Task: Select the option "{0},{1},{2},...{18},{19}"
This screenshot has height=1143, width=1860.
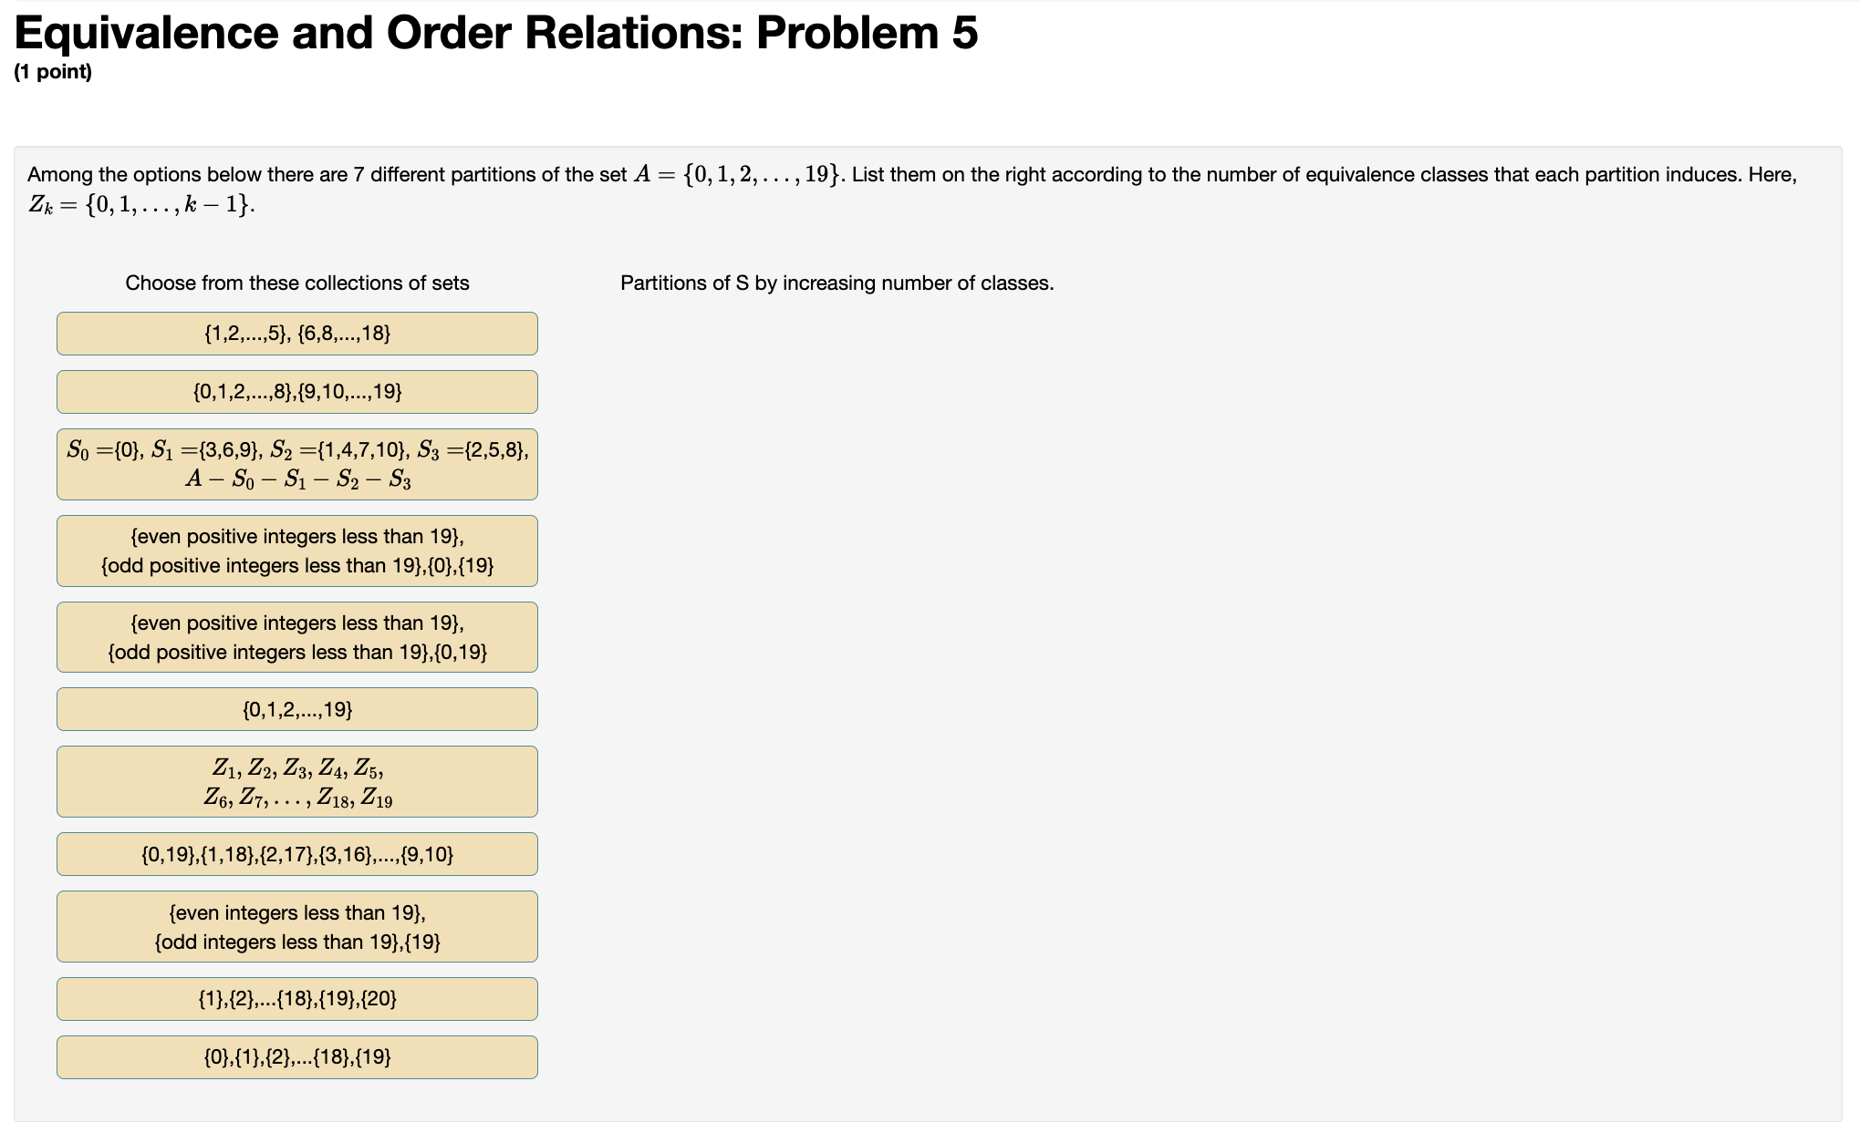Action: (296, 1056)
